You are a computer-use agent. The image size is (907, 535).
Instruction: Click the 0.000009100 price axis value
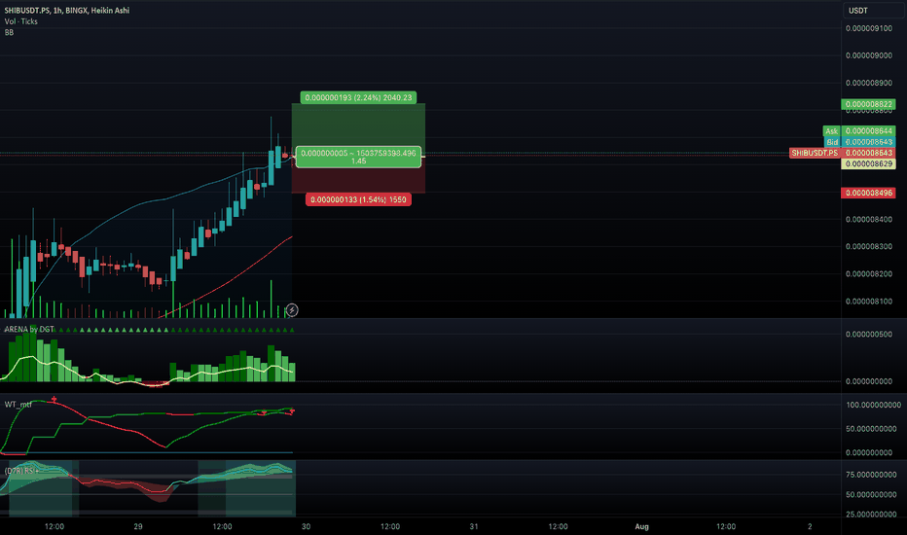[869, 28]
